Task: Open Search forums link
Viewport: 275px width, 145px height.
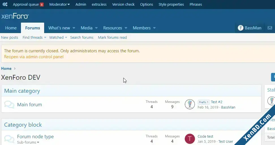Action: [82, 38]
